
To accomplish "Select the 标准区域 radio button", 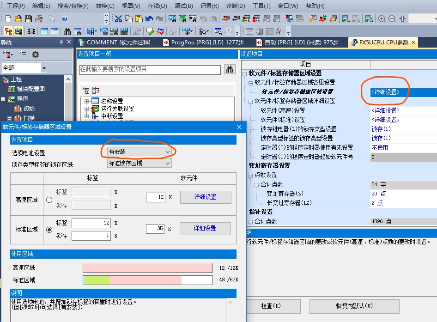I will [x=49, y=229].
